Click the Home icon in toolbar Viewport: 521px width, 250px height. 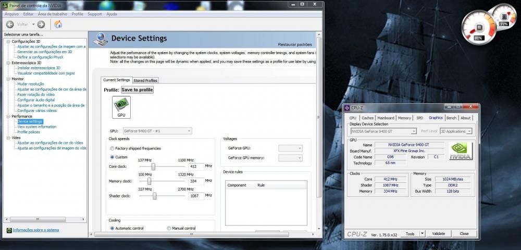(x=58, y=24)
